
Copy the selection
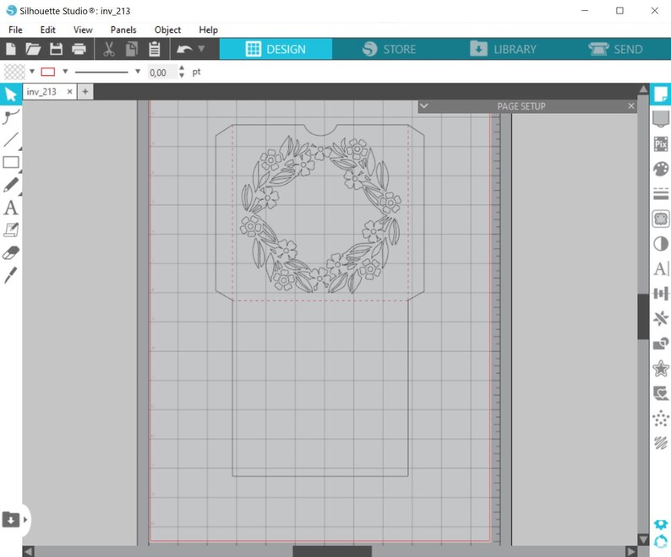pos(132,49)
